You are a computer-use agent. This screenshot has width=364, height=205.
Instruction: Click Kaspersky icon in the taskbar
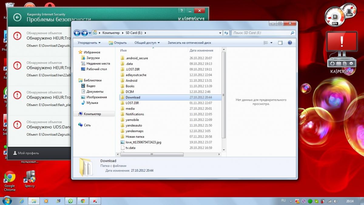pos(95,201)
